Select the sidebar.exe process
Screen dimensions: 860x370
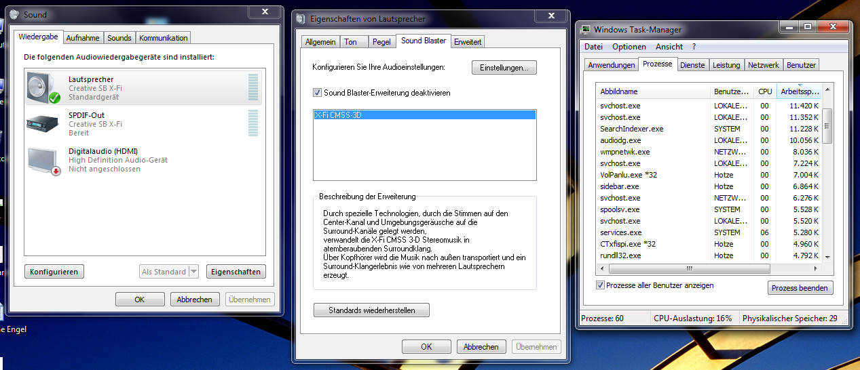click(x=709, y=186)
